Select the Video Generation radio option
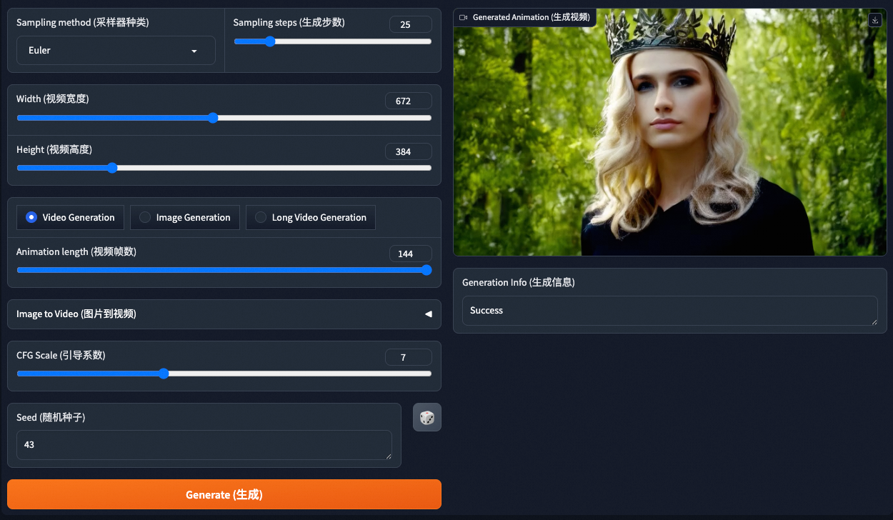Viewport: 893px width, 520px height. (70, 218)
